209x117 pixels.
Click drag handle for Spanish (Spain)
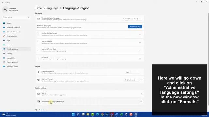[x=39, y=42]
